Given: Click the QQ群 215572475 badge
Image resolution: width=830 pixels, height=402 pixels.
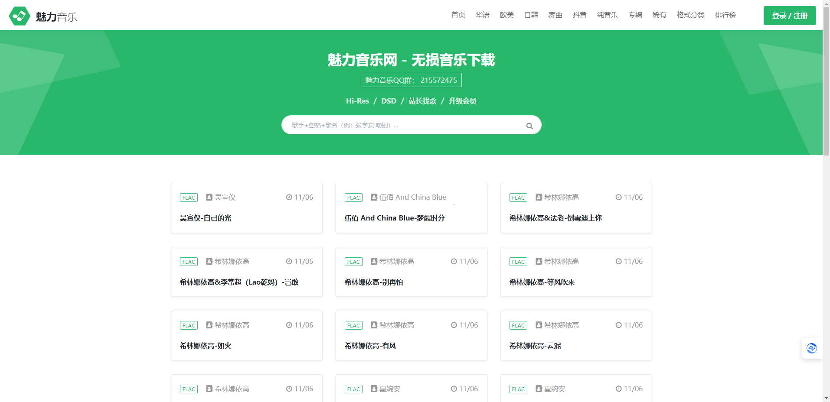Looking at the screenshot, I should coord(410,80).
